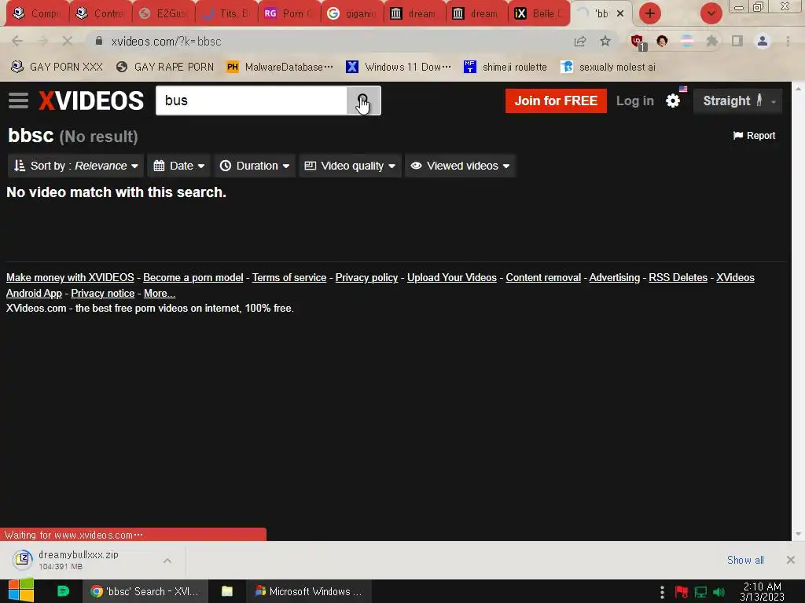
Task: Click the More... footer link
Action: pyautogui.click(x=159, y=294)
